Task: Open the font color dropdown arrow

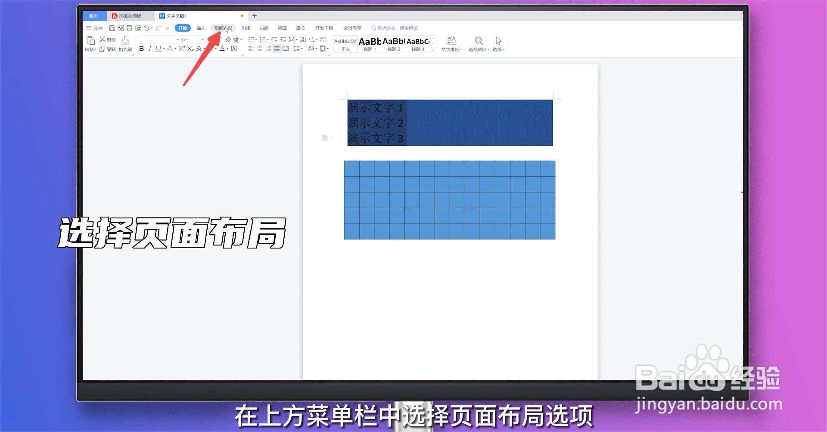Action: coord(227,49)
